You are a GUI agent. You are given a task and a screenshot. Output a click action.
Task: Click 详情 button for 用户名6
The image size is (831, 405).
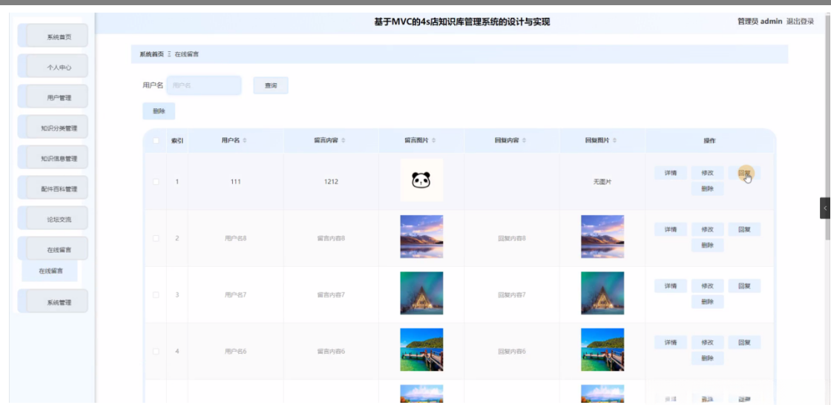671,343
